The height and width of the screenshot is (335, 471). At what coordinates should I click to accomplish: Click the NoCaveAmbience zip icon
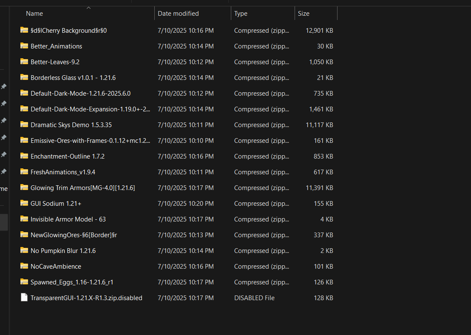(24, 266)
